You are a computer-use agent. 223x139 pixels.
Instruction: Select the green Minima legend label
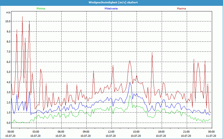pos(40,9)
